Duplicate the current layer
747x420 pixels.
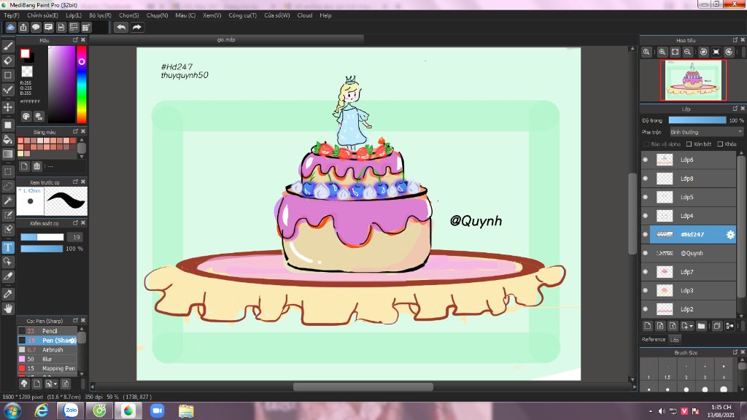[x=716, y=326]
